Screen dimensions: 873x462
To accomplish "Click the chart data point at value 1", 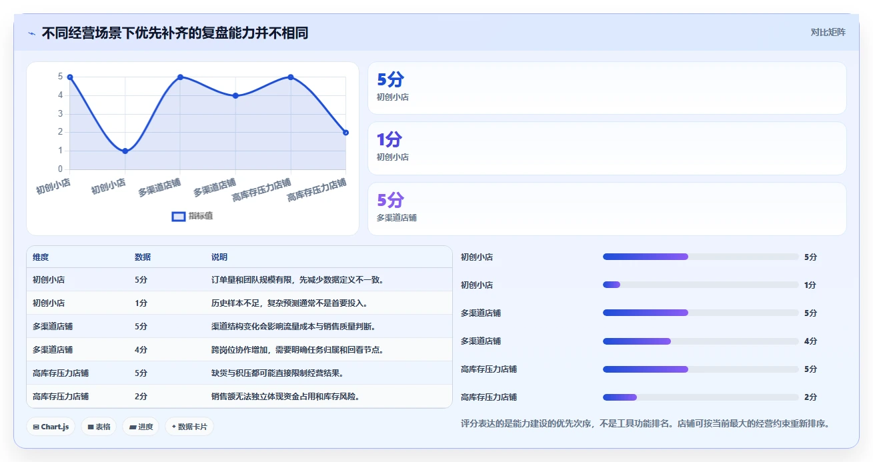I will click(x=125, y=151).
